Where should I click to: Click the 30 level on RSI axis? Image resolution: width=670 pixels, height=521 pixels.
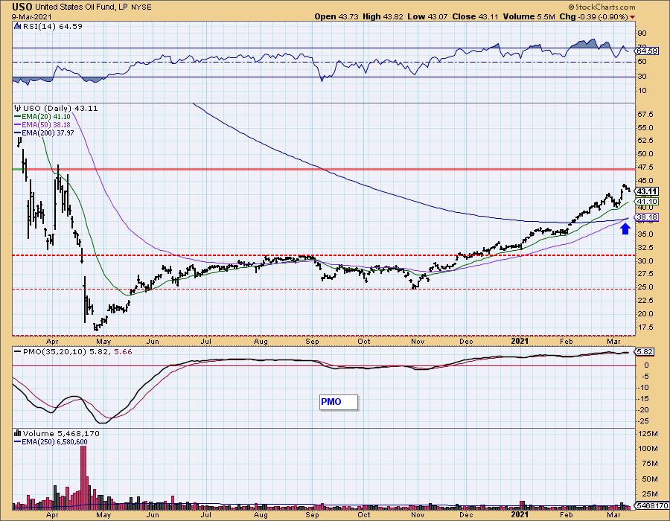(642, 77)
